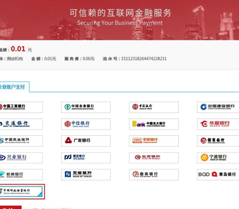Image resolution: width=239 pixels, height=209 pixels.
Task: Select the BQD 青岛银行 bank option
Action: (218, 175)
